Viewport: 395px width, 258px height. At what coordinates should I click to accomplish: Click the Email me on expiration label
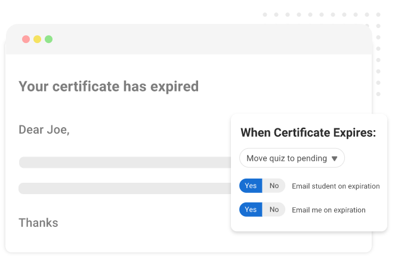click(x=328, y=210)
